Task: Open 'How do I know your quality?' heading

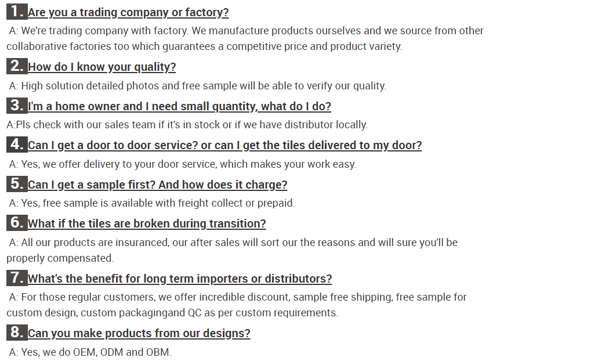Action: tap(102, 67)
